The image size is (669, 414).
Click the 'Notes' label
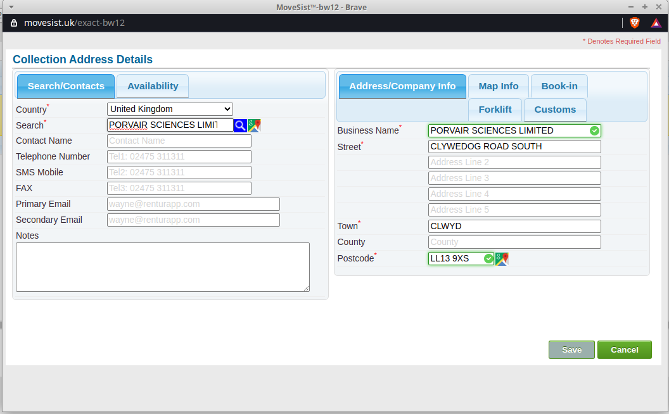click(x=27, y=235)
